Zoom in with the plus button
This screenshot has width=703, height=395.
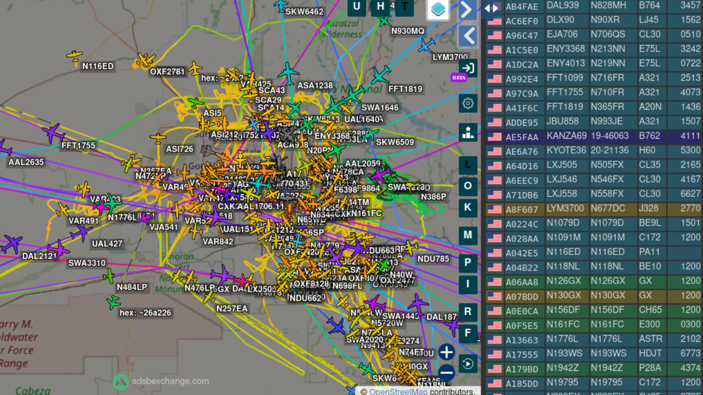point(447,352)
